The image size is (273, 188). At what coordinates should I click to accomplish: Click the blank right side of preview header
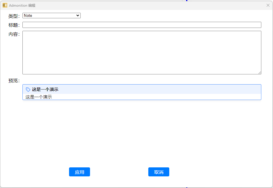pyautogui.click(x=175, y=89)
